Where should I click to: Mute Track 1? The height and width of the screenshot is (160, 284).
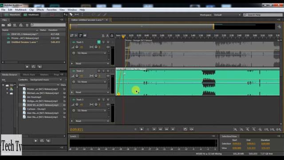click(x=99, y=42)
